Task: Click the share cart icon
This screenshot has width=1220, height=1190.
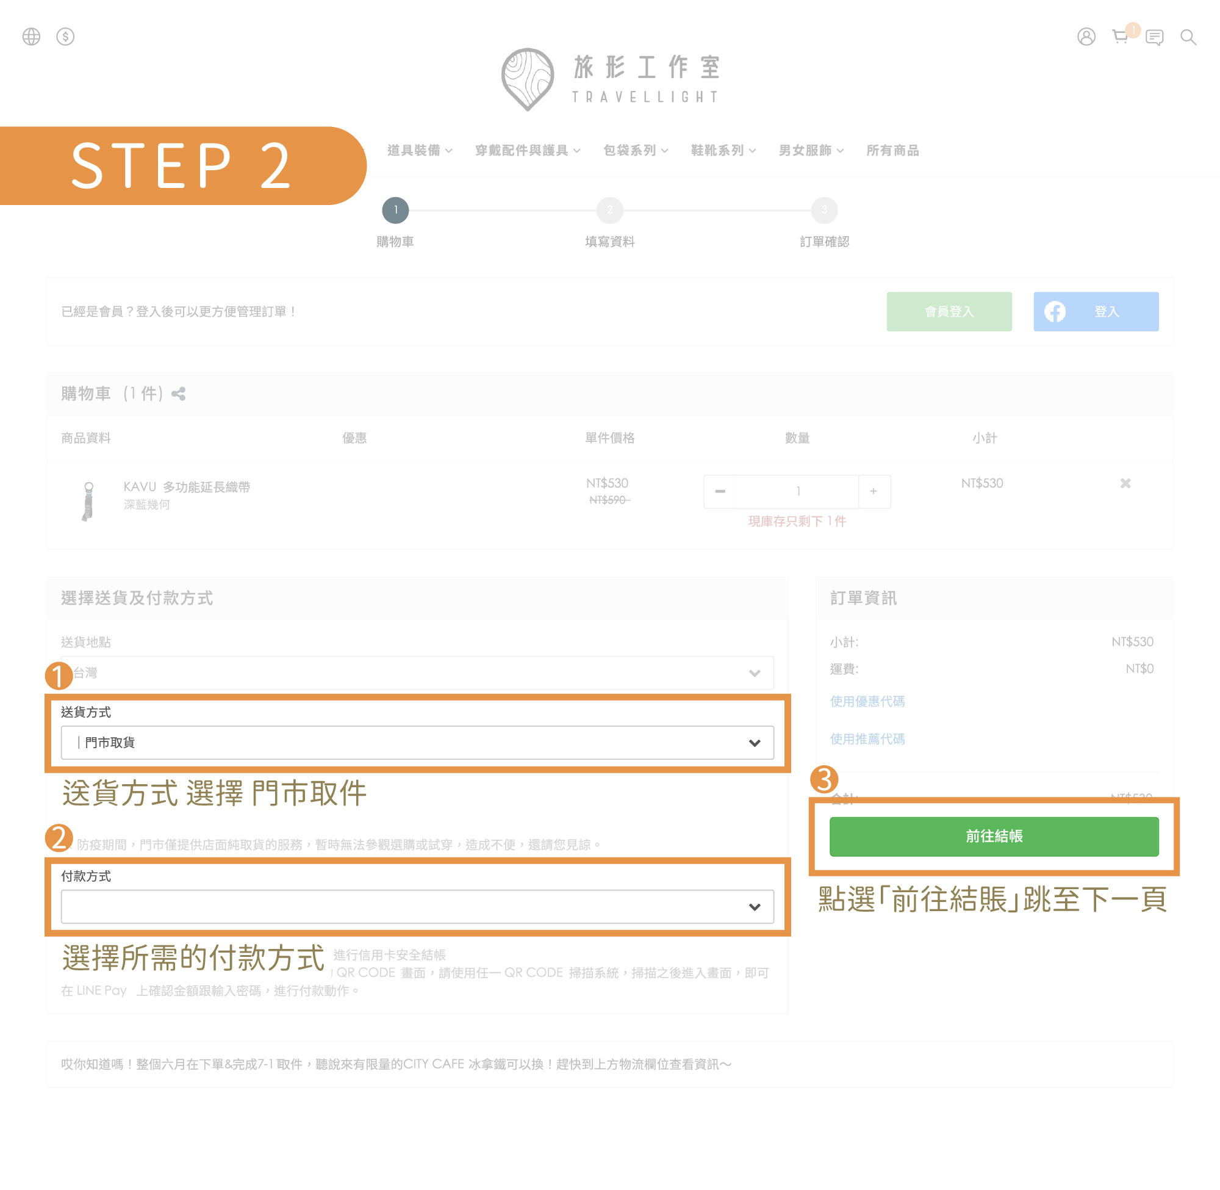Action: click(x=179, y=394)
